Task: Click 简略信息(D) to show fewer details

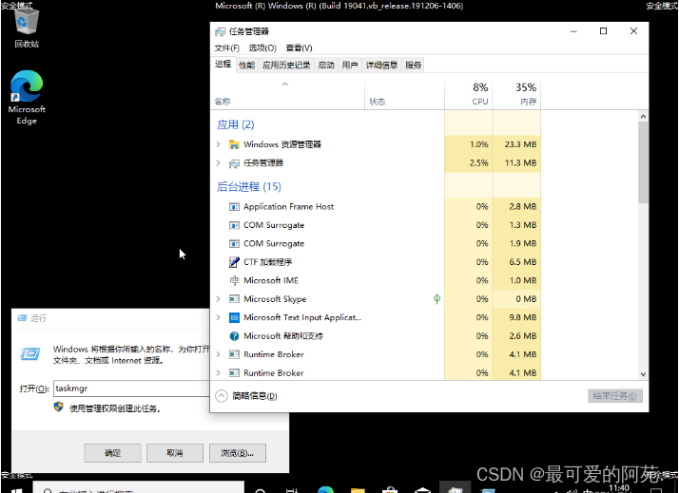Action: [255, 396]
